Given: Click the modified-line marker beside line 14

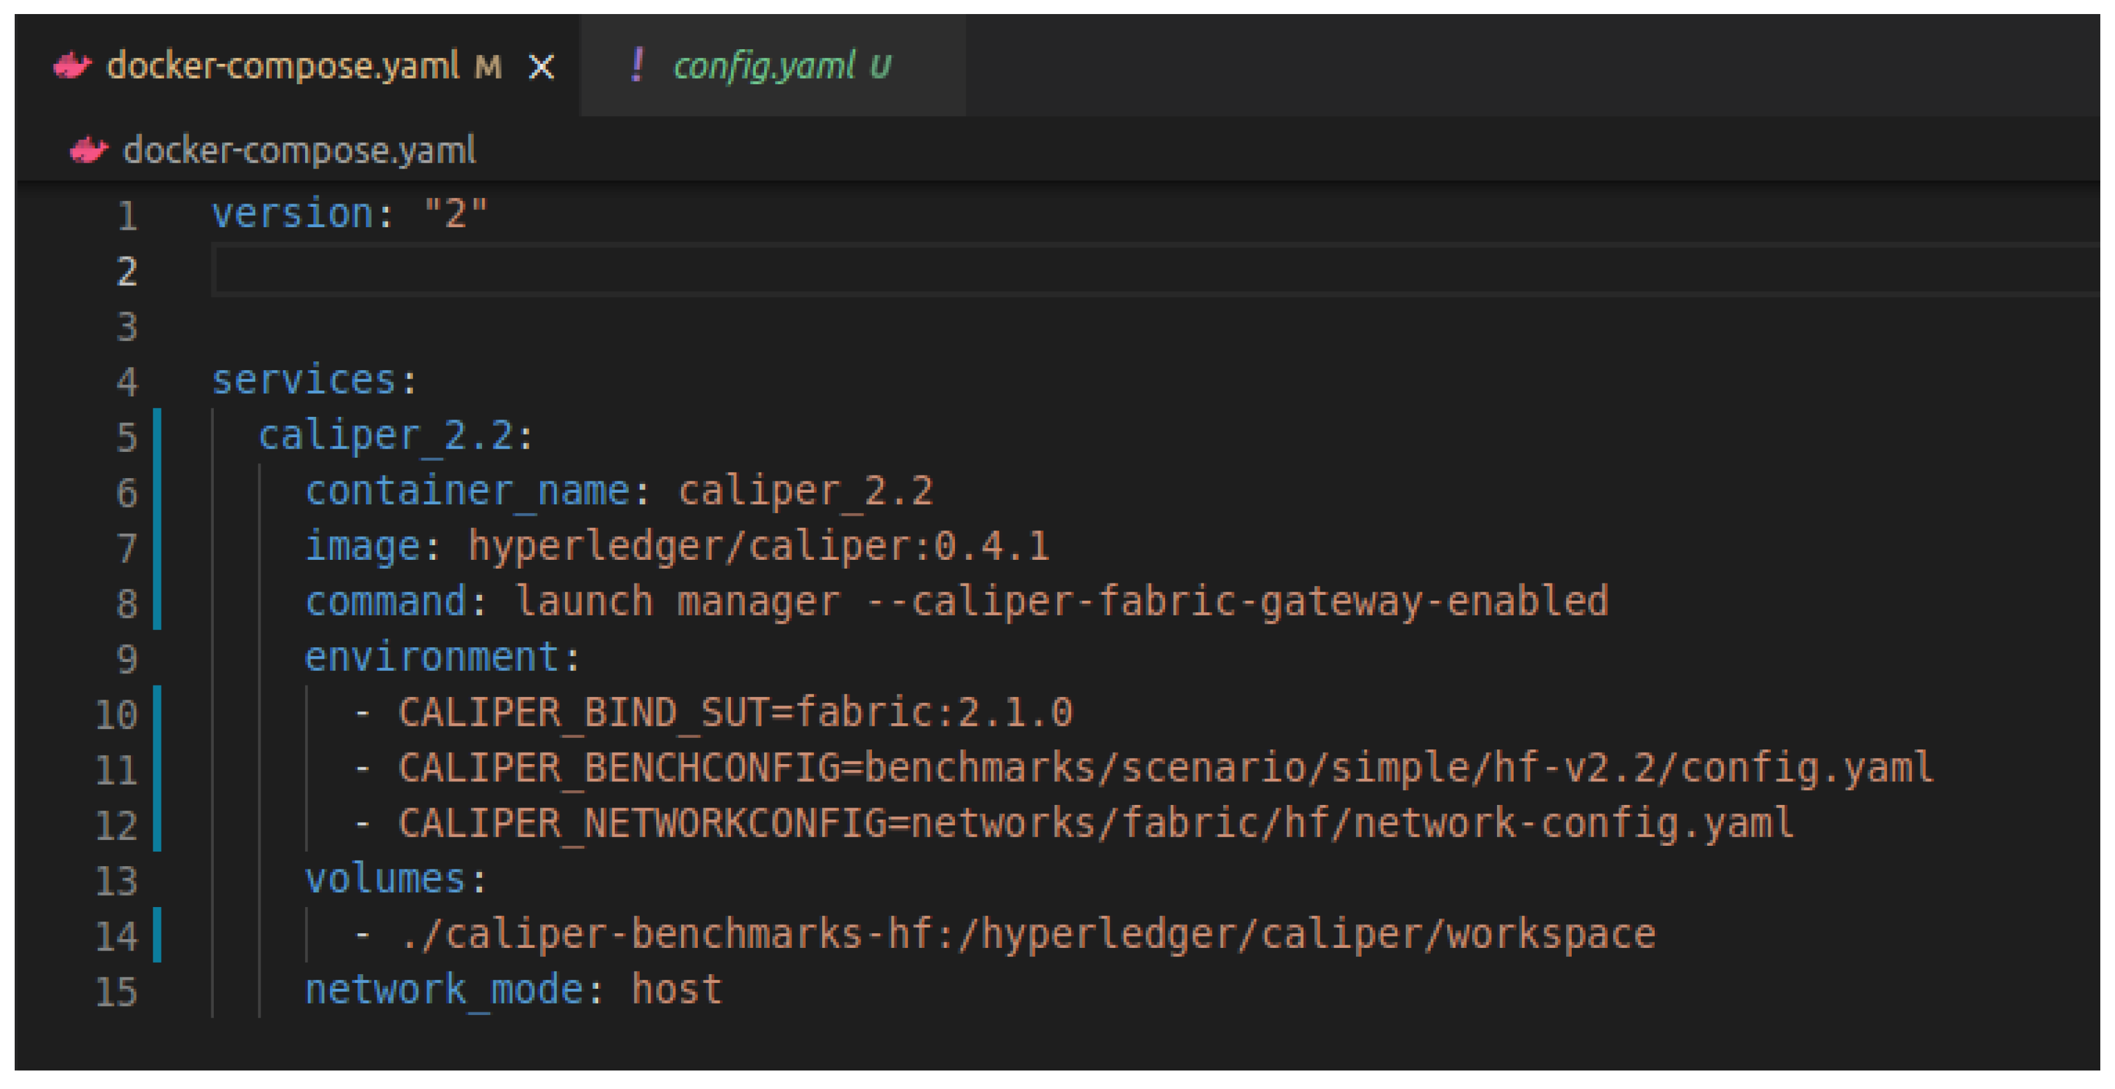Looking at the screenshot, I should tap(157, 935).
